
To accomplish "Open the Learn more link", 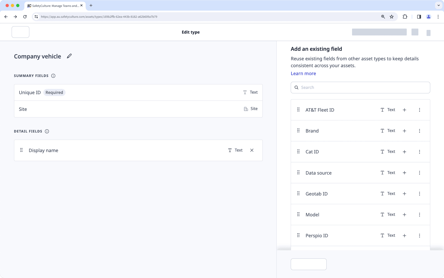I will coord(303,73).
